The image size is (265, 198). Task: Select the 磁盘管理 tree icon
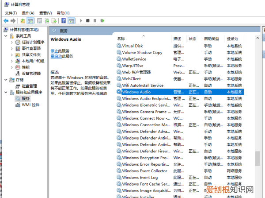tap(18, 86)
